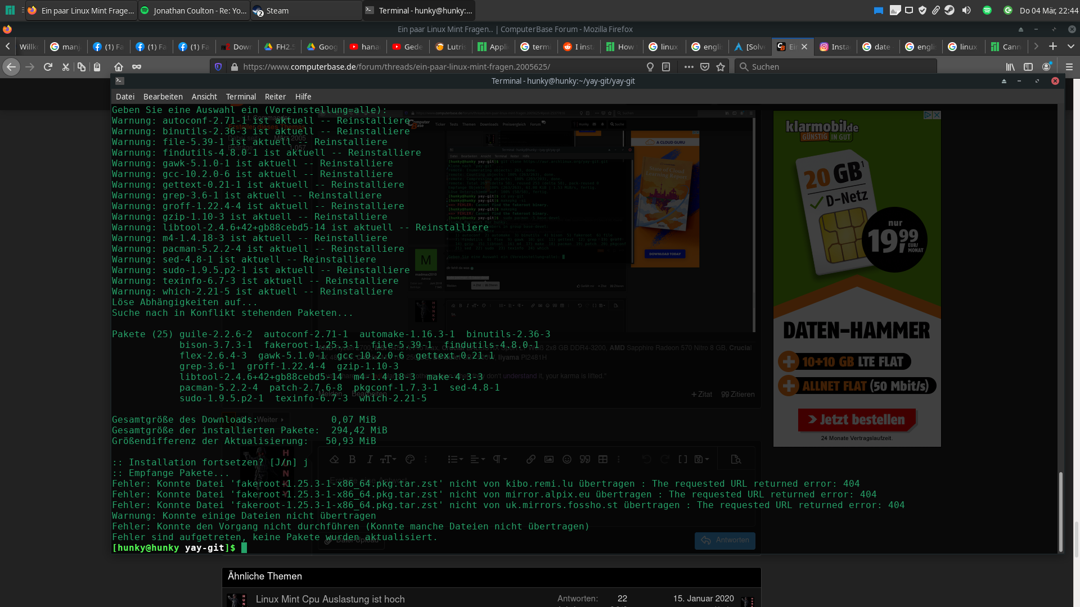Toggle reader view icon in the address bar
The width and height of the screenshot is (1080, 607).
(x=666, y=67)
